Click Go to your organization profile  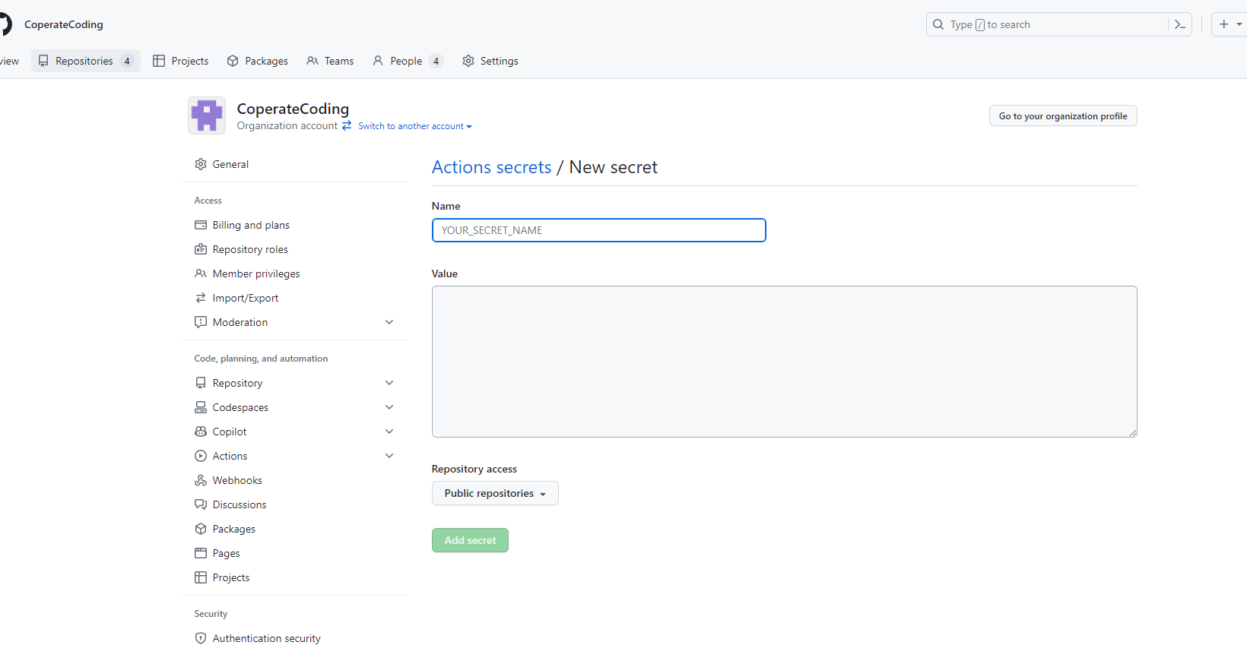coord(1063,115)
